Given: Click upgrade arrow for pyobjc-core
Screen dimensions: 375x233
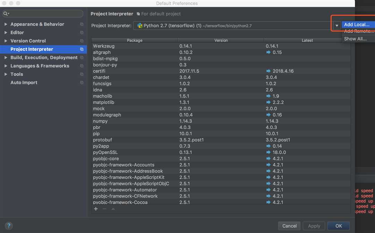Looking at the screenshot, I should (269, 159).
